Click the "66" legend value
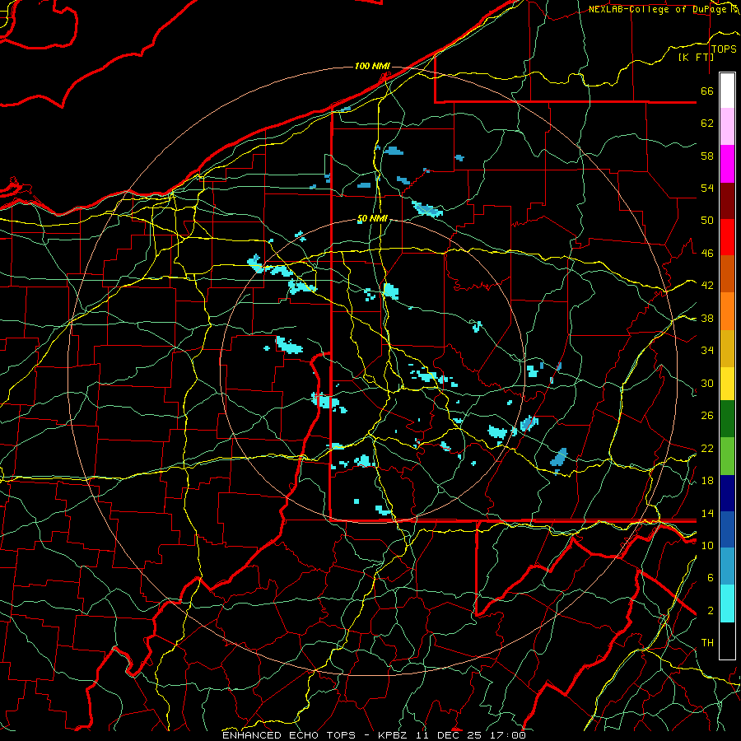This screenshot has height=741, width=741. [707, 91]
